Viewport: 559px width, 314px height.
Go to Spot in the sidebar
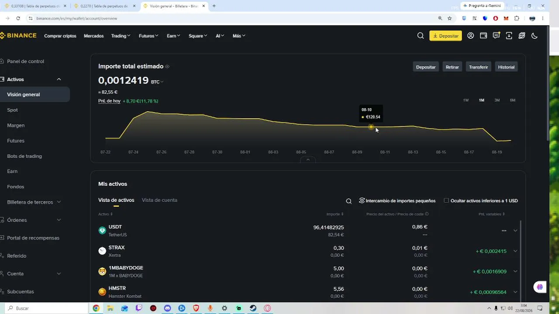point(12,110)
